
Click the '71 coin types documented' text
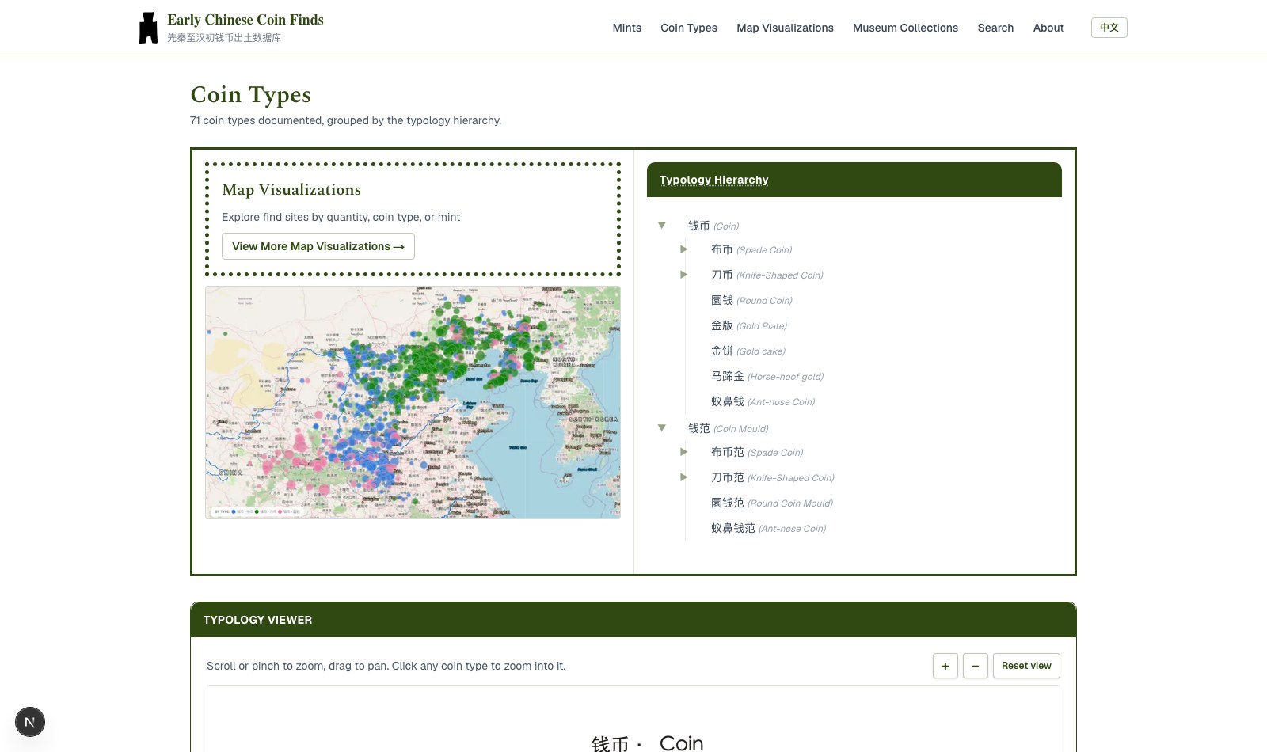(345, 120)
